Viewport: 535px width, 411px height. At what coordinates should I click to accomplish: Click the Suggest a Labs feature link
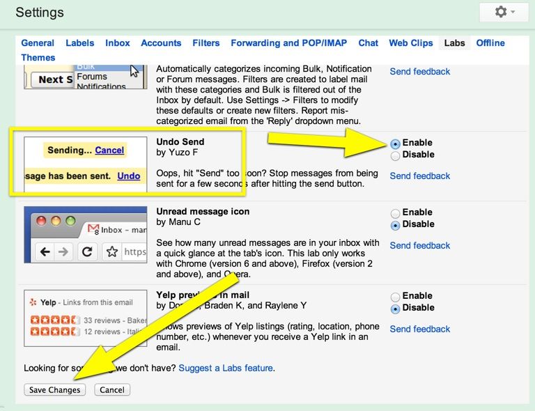pyautogui.click(x=226, y=368)
